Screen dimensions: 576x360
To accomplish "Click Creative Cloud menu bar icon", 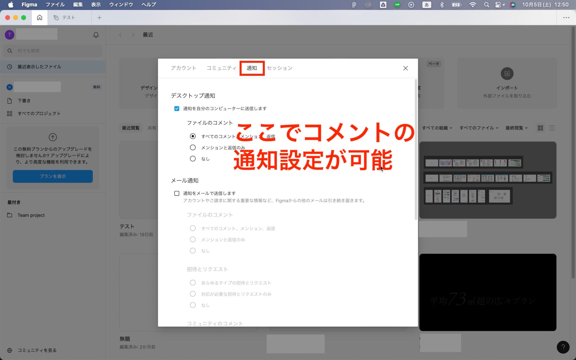I will pos(368,4).
